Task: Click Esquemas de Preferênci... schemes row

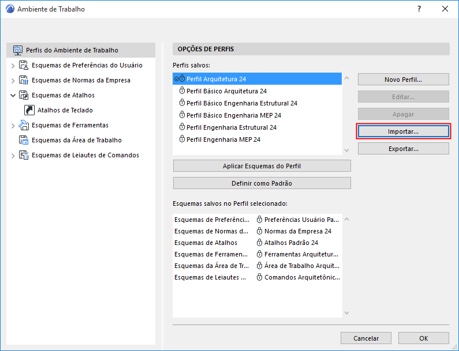Action: 257,220
